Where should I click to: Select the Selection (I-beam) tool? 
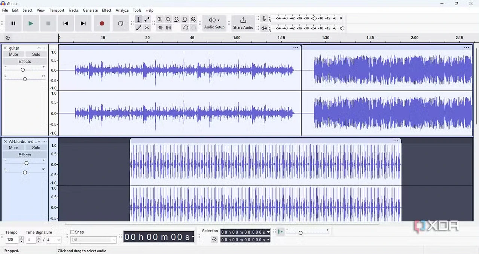[138, 19]
